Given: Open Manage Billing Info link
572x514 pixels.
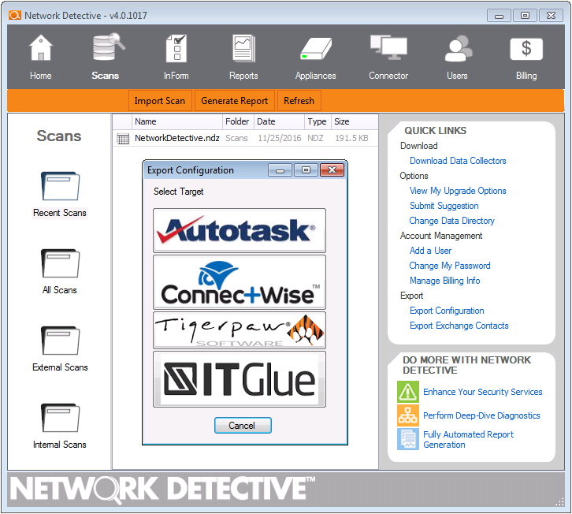Looking at the screenshot, I should [x=444, y=281].
